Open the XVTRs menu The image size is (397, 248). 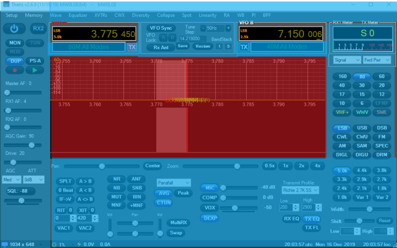tap(101, 15)
